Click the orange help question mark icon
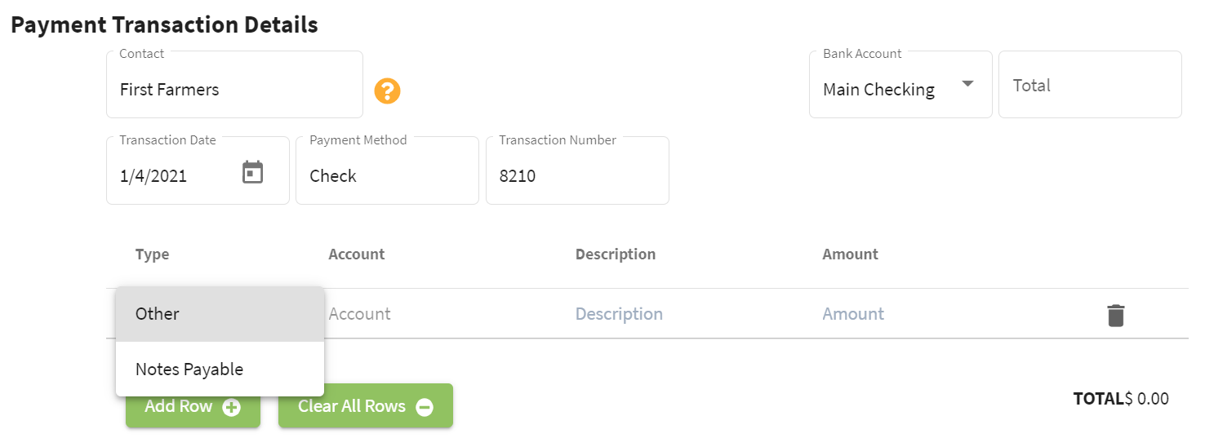The width and height of the screenshot is (1205, 438). [x=387, y=91]
